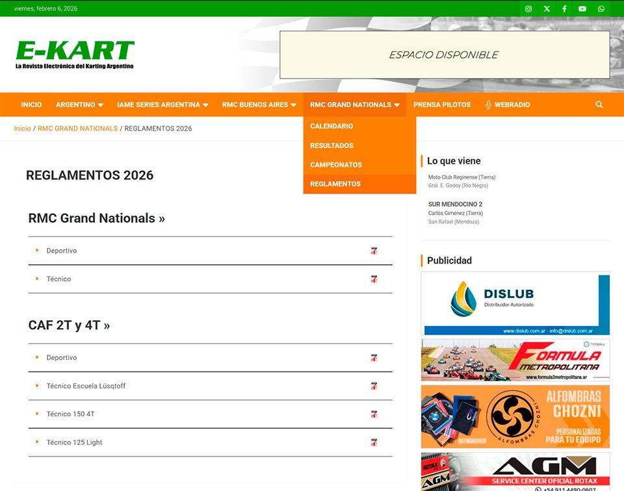Open the Facebook page icon
Viewport: 624px width, 491px height.
coord(564,8)
